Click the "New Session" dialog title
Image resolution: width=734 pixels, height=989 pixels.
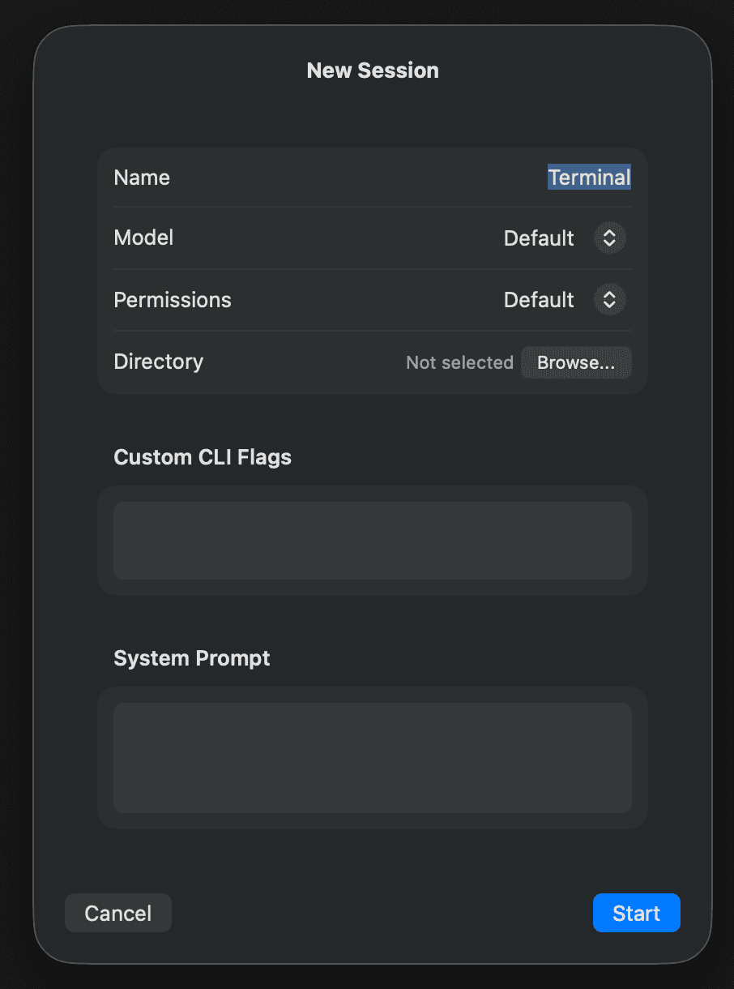[373, 71]
